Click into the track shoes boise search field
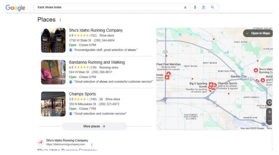The image size is (279, 155). click(x=107, y=7)
